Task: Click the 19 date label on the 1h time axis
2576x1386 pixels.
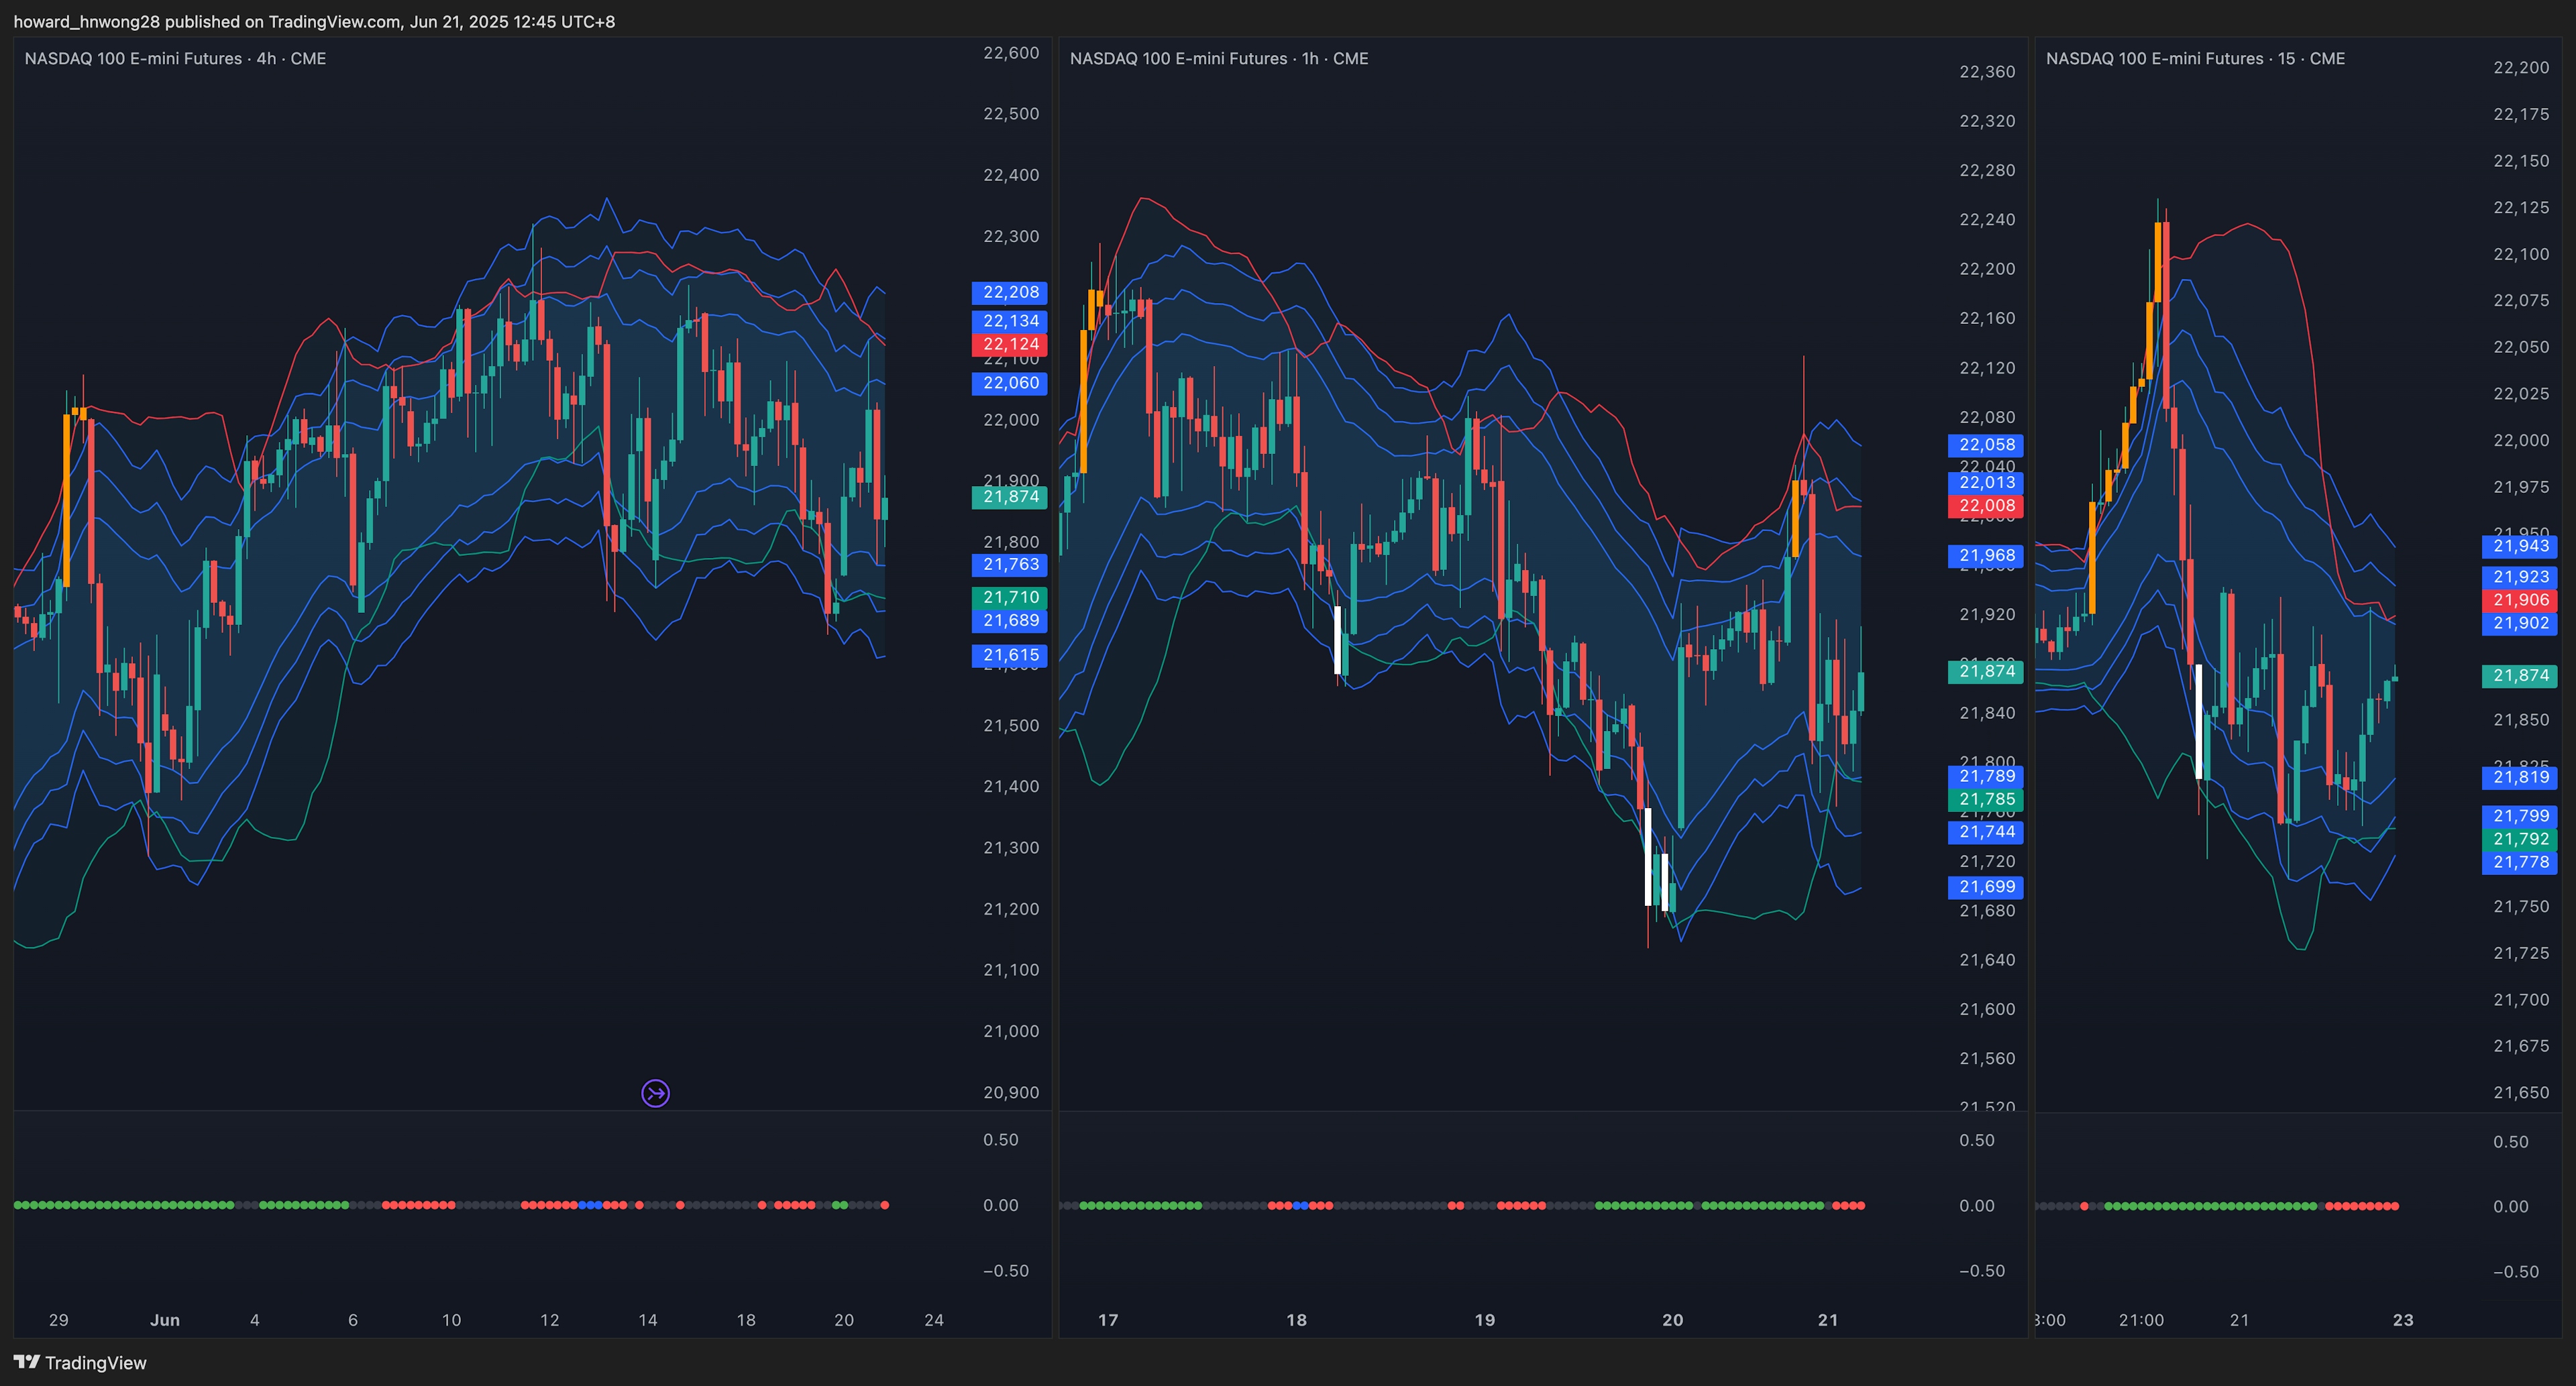Action: point(1485,1320)
